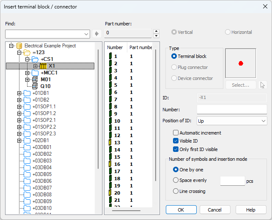Image resolution: width=272 pixels, height=220 pixels.
Task: Click the +01DB1 folder icon
Action: [x=27, y=93]
